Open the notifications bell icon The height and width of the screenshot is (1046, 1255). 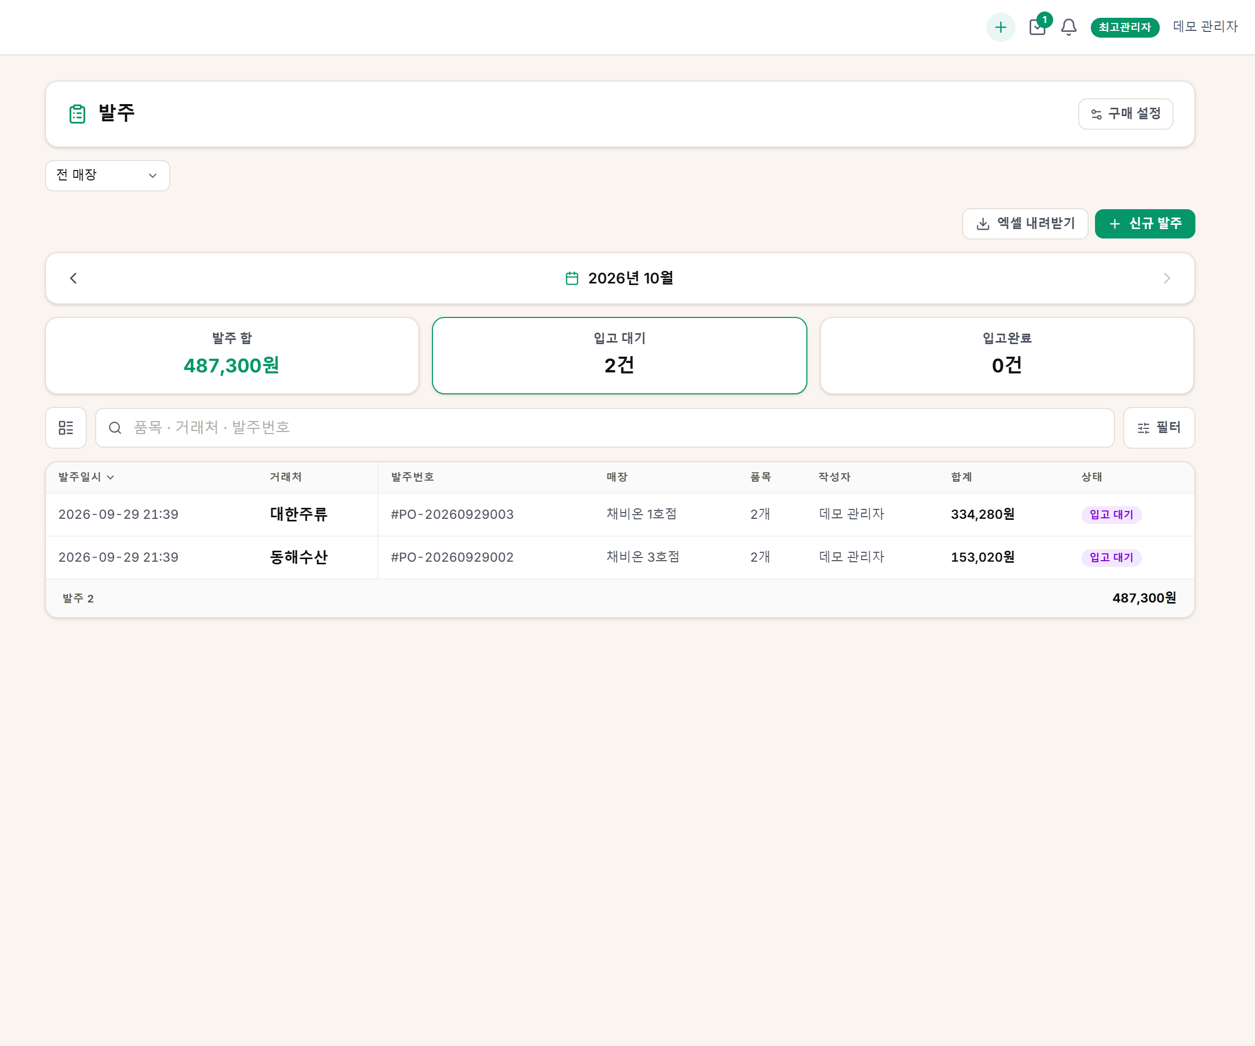[x=1068, y=27]
